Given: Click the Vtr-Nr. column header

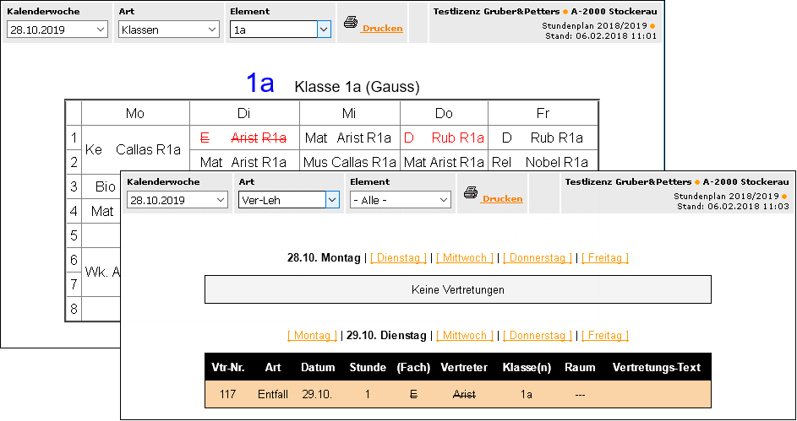Looking at the screenshot, I should pyautogui.click(x=227, y=367).
